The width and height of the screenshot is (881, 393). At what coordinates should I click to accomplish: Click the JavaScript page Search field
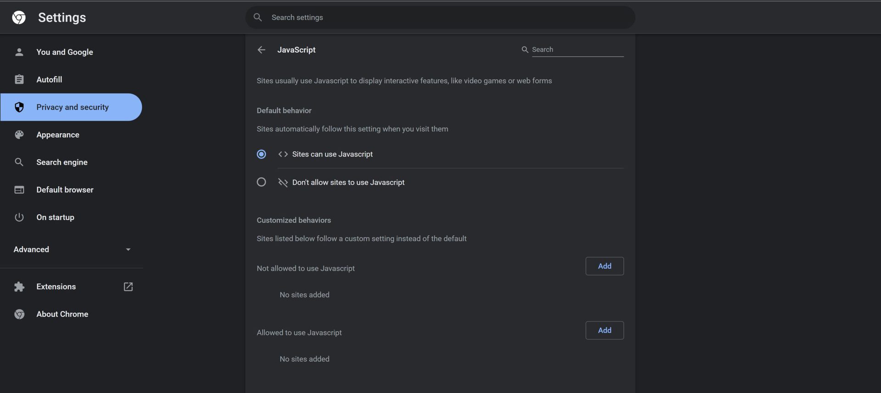point(577,50)
